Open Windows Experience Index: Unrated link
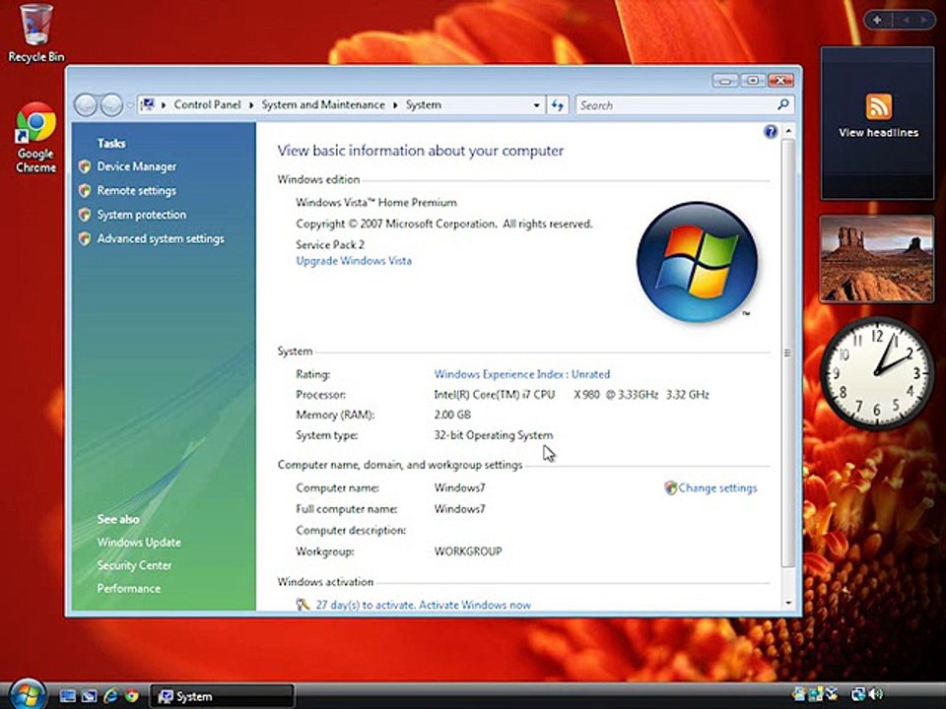946x709 pixels. 522,374
